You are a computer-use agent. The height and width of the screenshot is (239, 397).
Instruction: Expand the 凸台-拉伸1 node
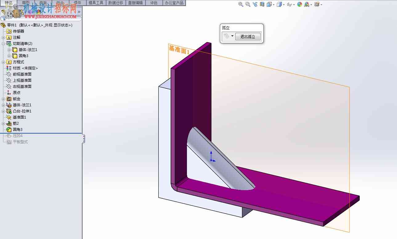click(x=3, y=111)
